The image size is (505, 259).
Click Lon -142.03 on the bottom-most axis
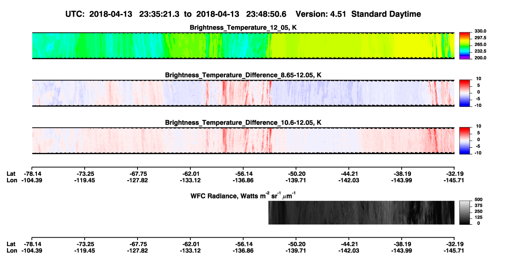pyautogui.click(x=349, y=250)
